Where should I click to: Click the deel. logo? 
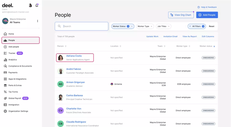pyautogui.click(x=8, y=6)
